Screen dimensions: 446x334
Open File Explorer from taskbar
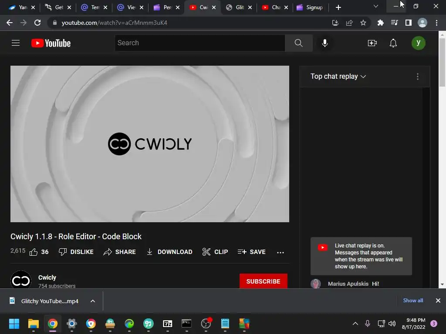point(33,324)
